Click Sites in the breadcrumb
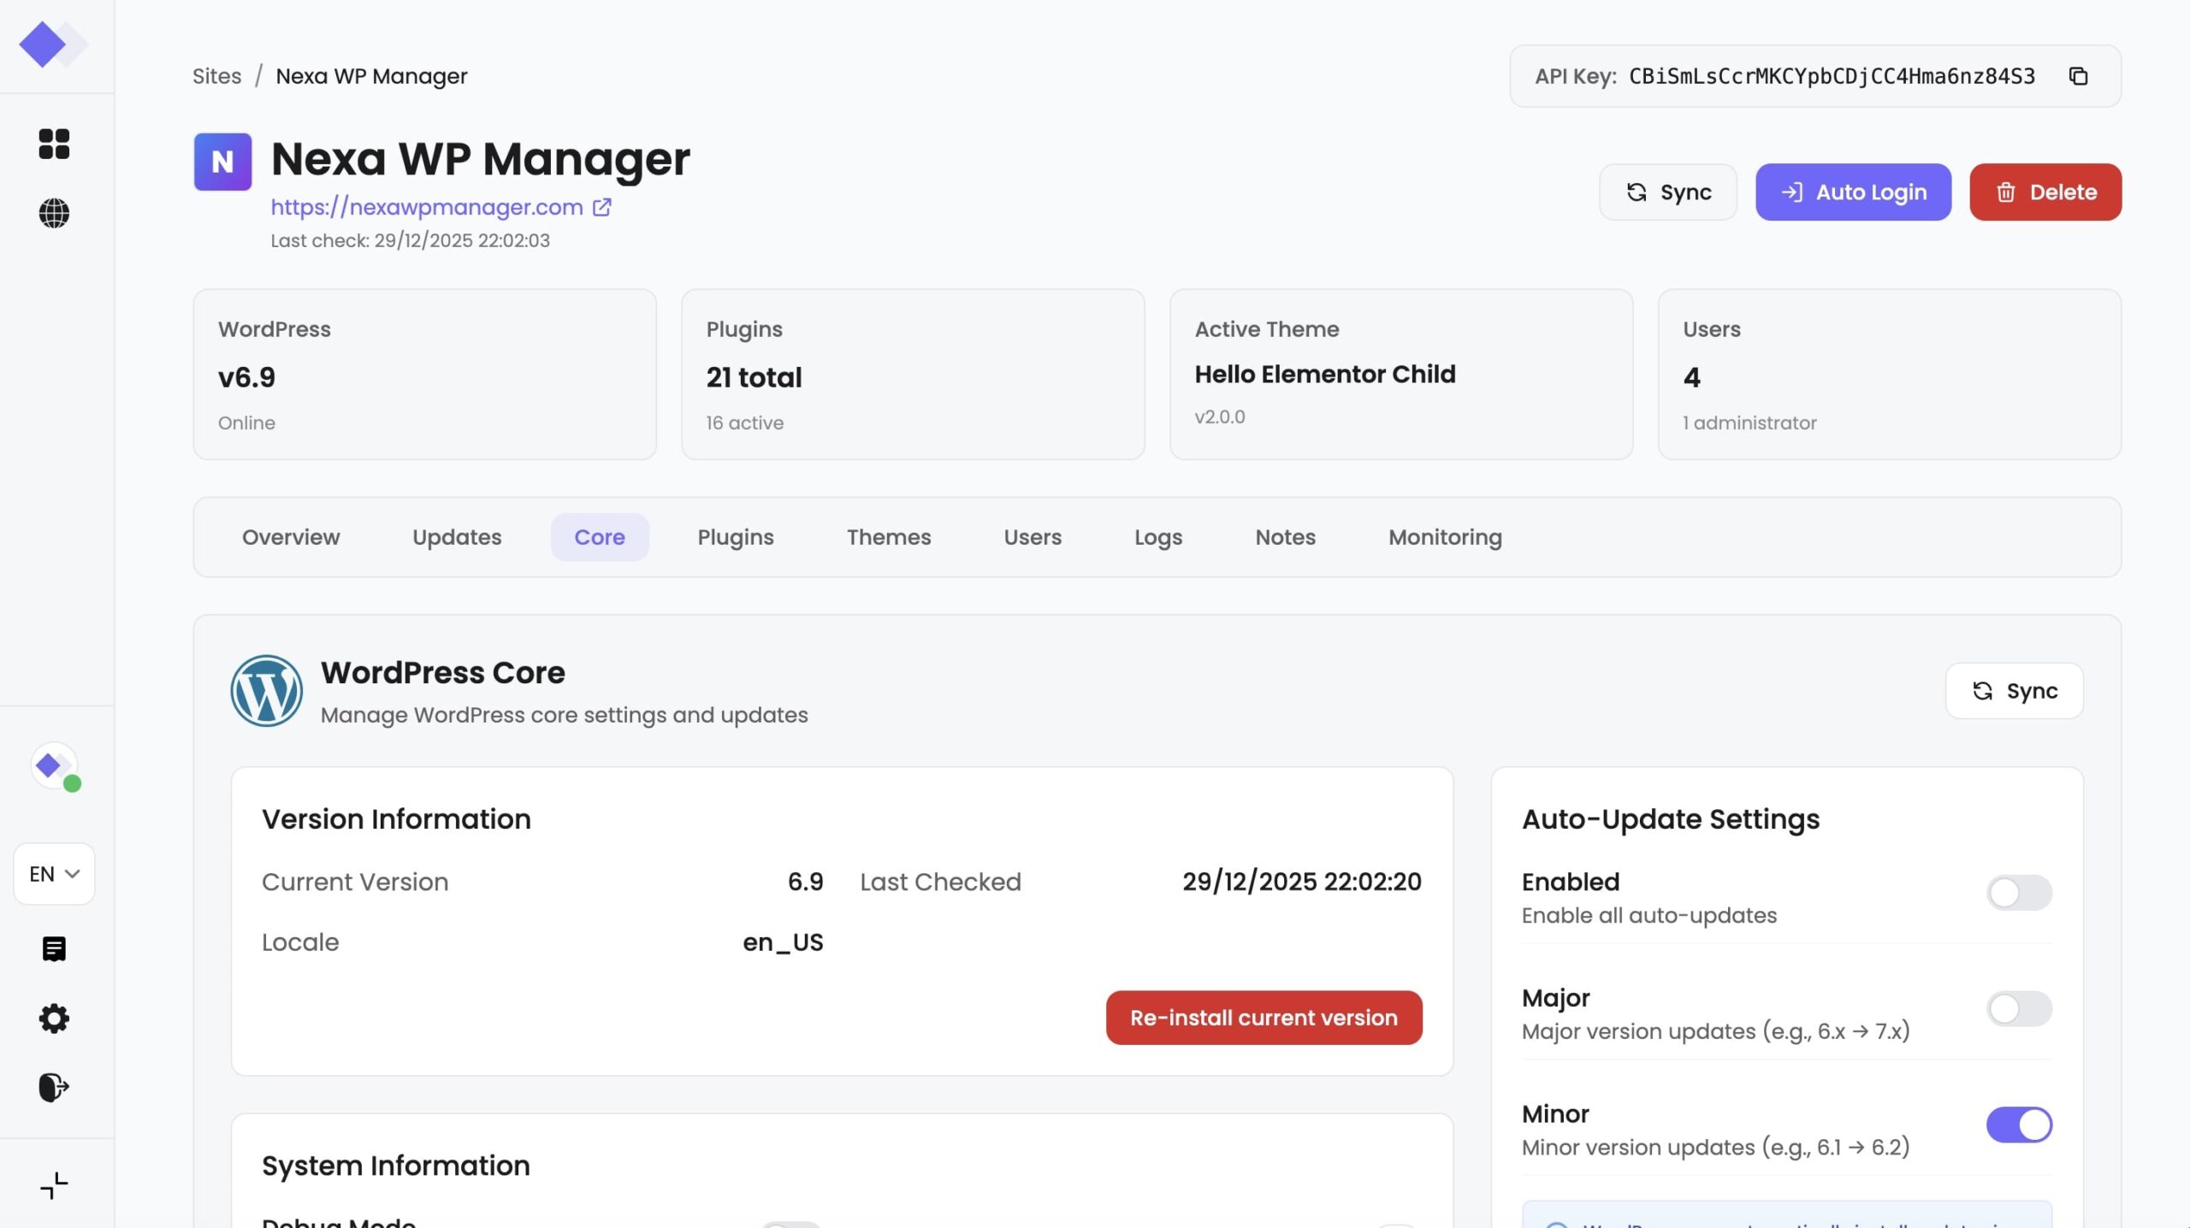This screenshot has height=1228, width=2190. (x=216, y=76)
